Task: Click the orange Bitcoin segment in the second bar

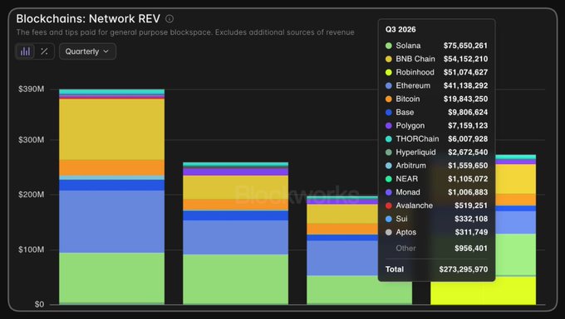Action: pyautogui.click(x=236, y=205)
